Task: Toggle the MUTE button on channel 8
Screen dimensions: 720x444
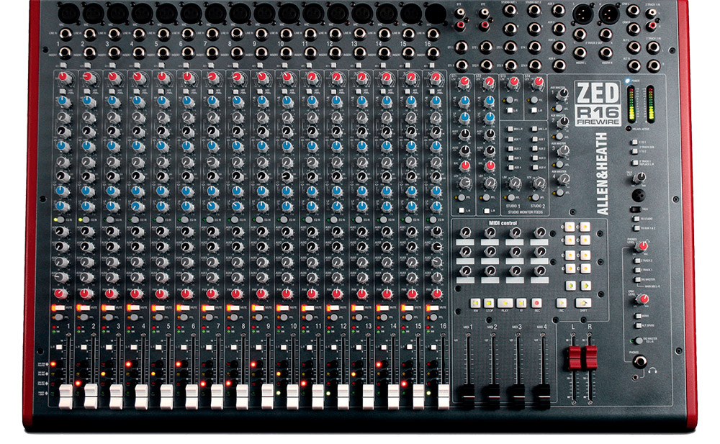Action: click(235, 307)
